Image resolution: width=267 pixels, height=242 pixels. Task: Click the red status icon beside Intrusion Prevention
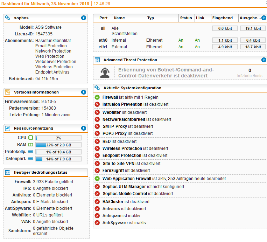click(97, 104)
